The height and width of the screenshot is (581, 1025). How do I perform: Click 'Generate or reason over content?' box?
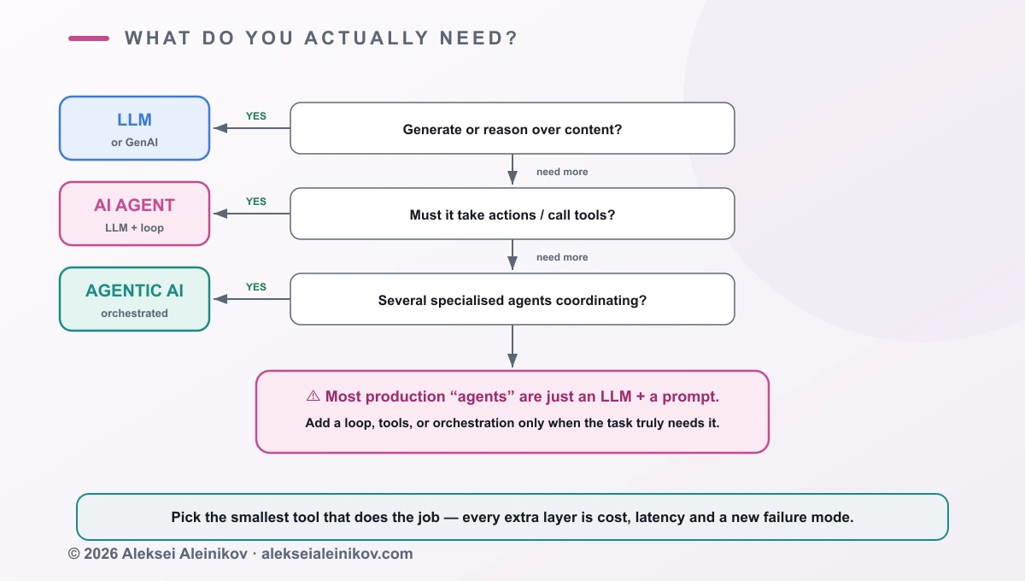coord(512,128)
